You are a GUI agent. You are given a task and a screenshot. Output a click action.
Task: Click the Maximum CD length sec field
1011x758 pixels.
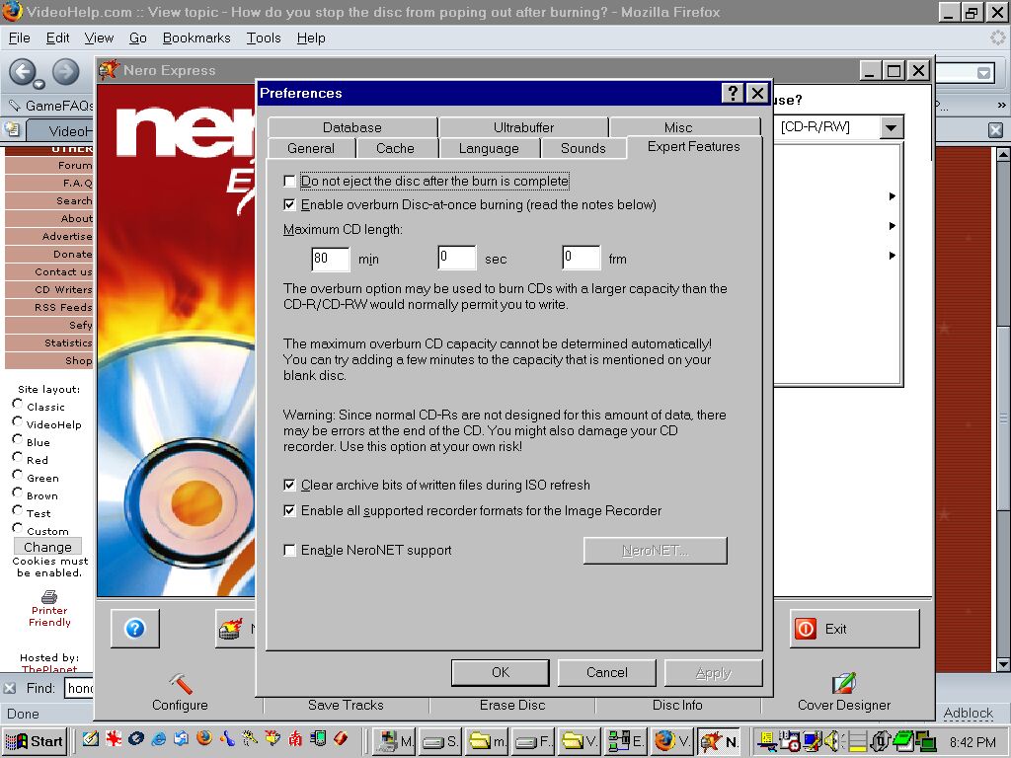click(x=456, y=258)
